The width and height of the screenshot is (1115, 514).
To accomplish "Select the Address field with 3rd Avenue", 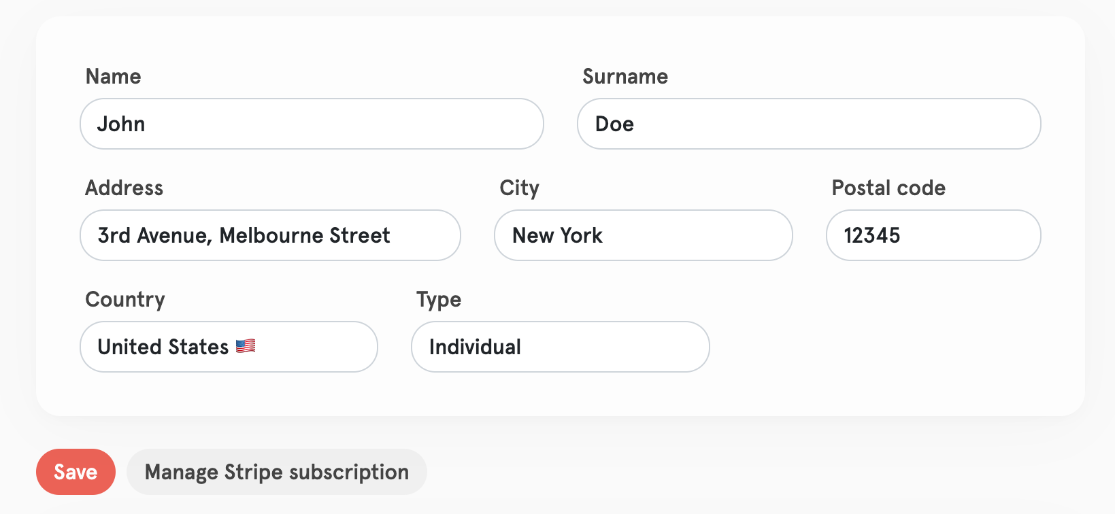I will 270,235.
